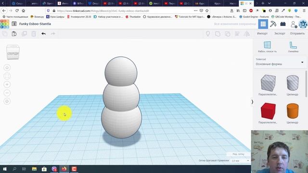Click the Paste toolbar icon

[14, 34]
